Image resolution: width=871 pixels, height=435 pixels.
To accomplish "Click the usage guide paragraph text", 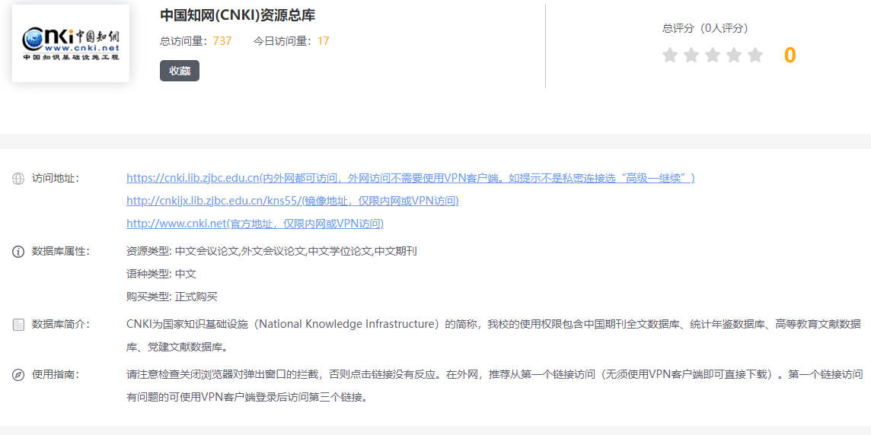I will (494, 386).
